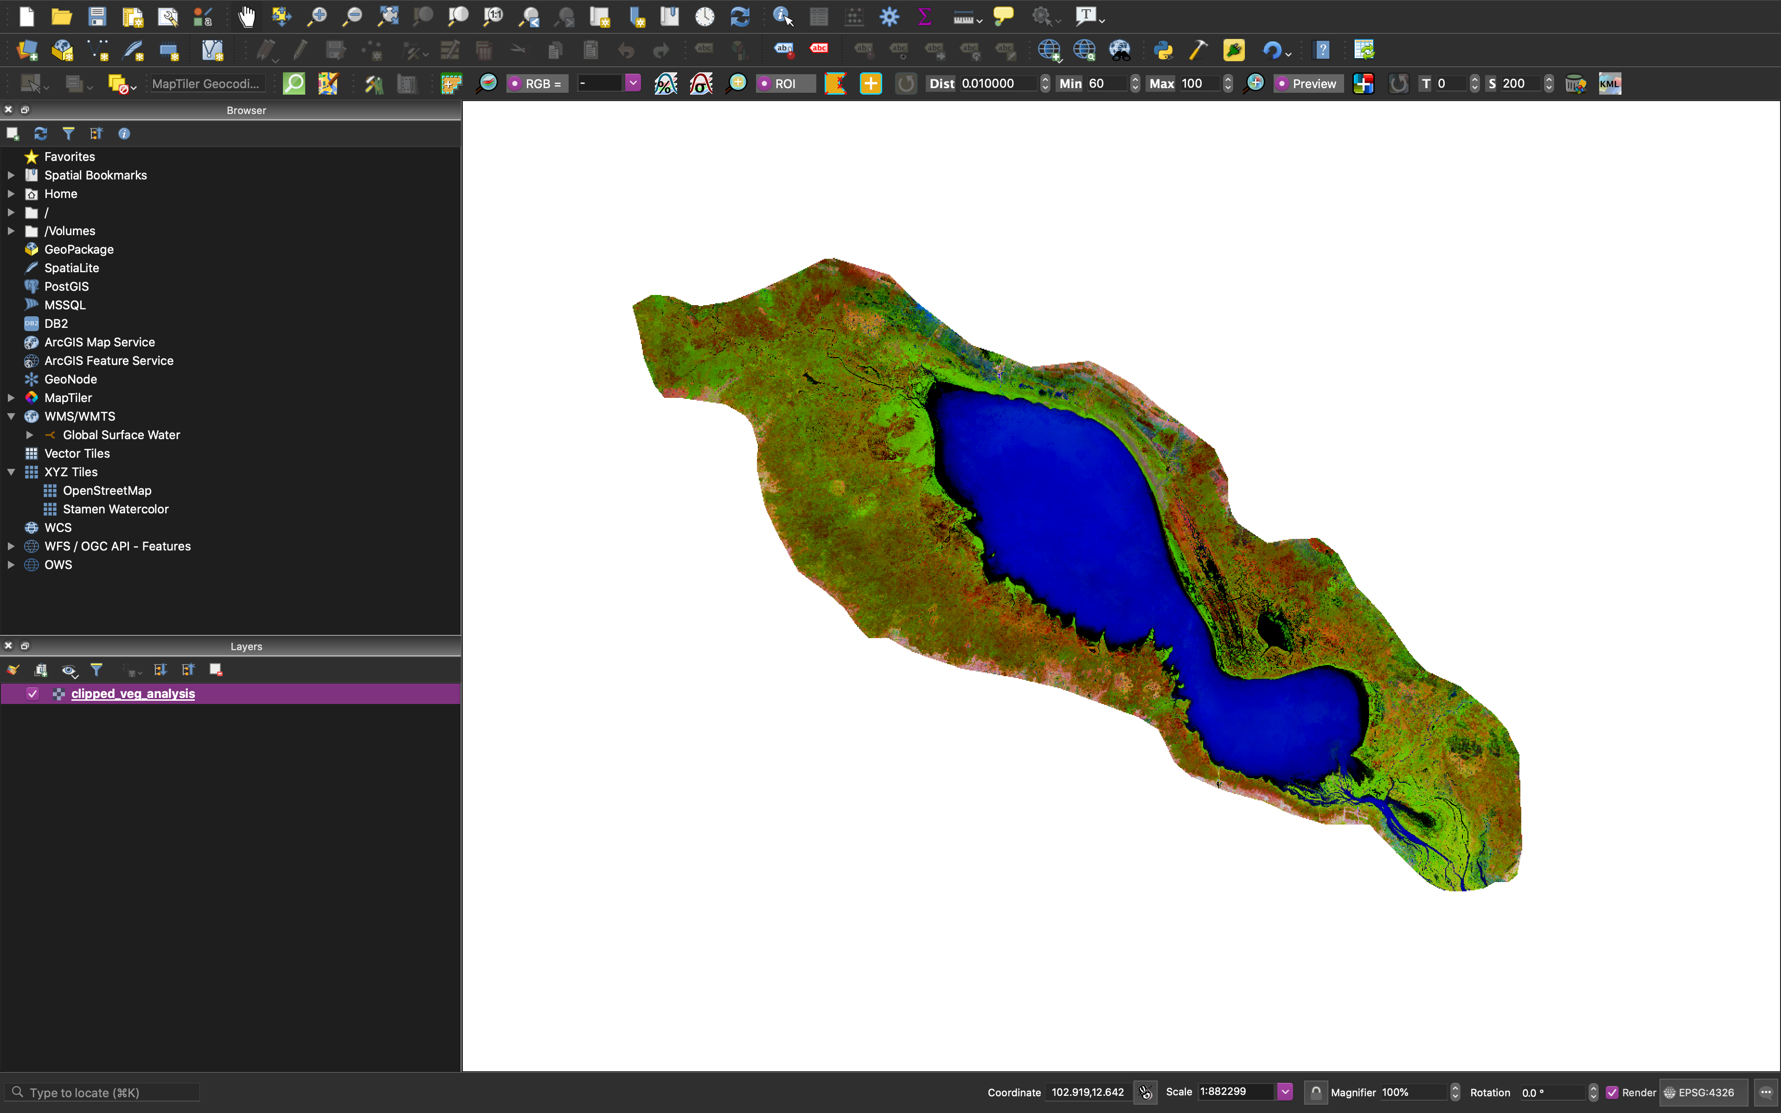Click the Refresh map icon
This screenshot has width=1781, height=1113.
[740, 16]
